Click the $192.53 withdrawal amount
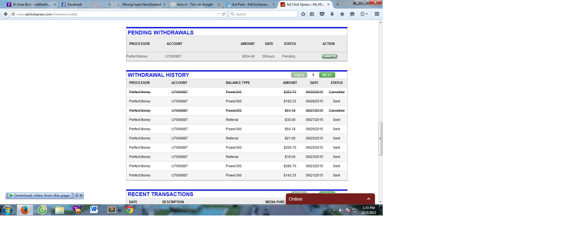This screenshot has width=579, height=234. (290, 101)
